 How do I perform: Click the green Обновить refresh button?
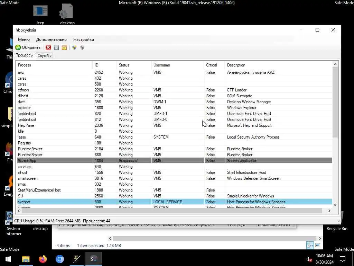pos(28,47)
